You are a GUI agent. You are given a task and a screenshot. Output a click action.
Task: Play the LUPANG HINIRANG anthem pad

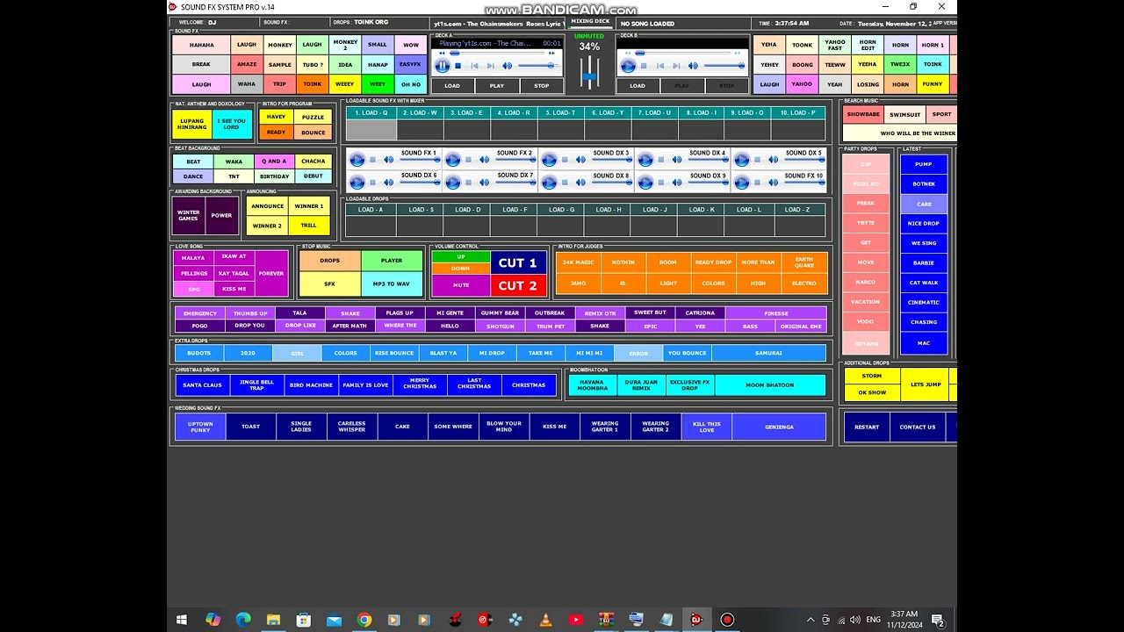[x=192, y=125]
